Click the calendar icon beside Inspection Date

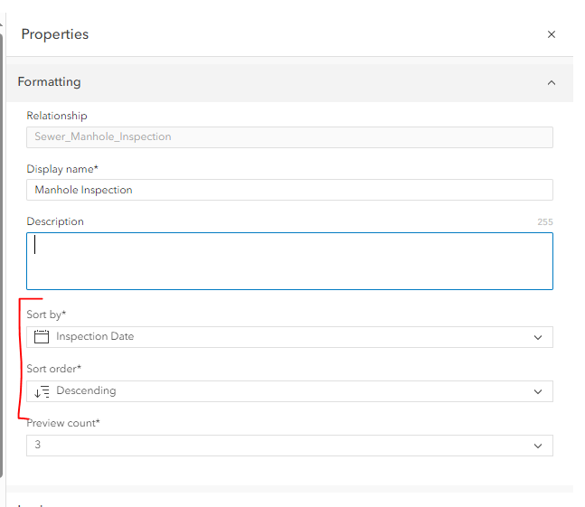[x=41, y=337]
